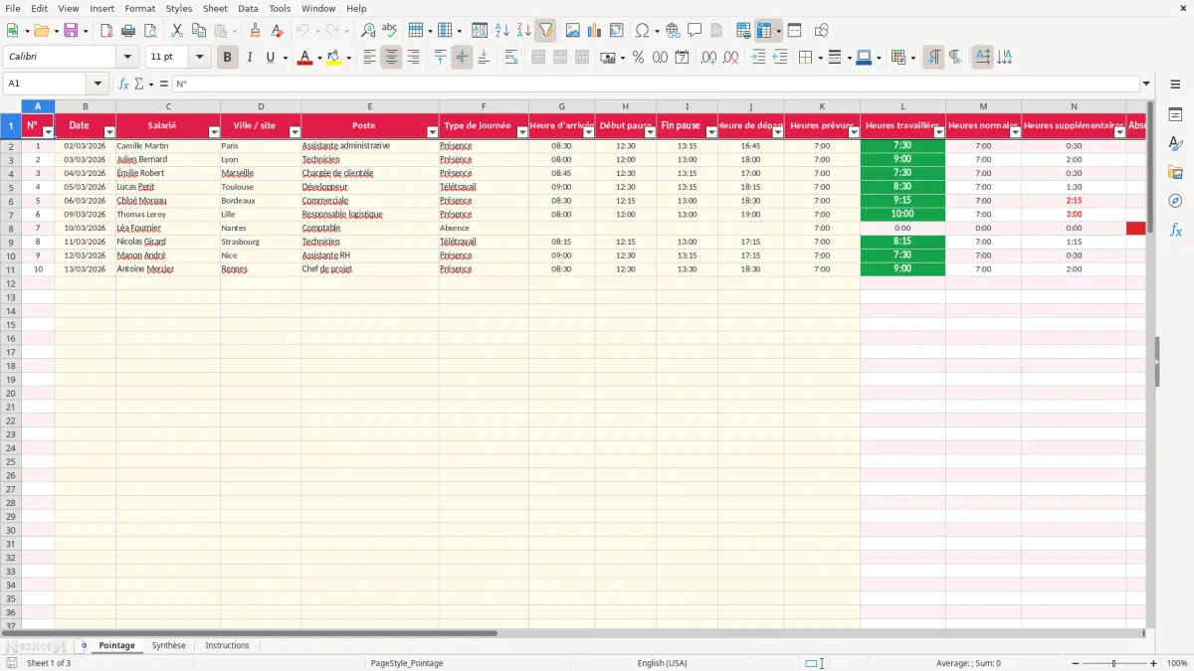This screenshot has width=1194, height=671.
Task: Open the Calibri font name dropdown
Action: (126, 58)
